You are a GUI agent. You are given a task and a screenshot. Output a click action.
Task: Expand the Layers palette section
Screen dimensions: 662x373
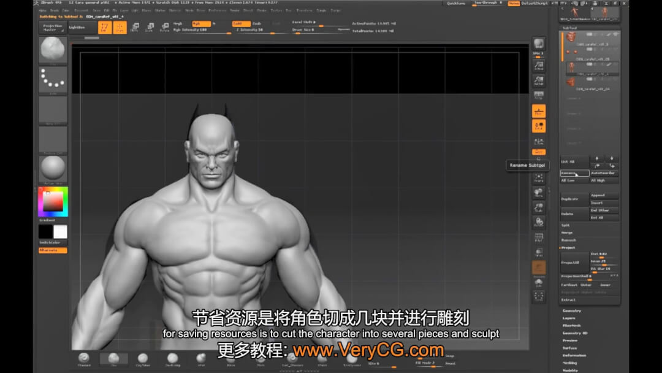click(x=569, y=318)
